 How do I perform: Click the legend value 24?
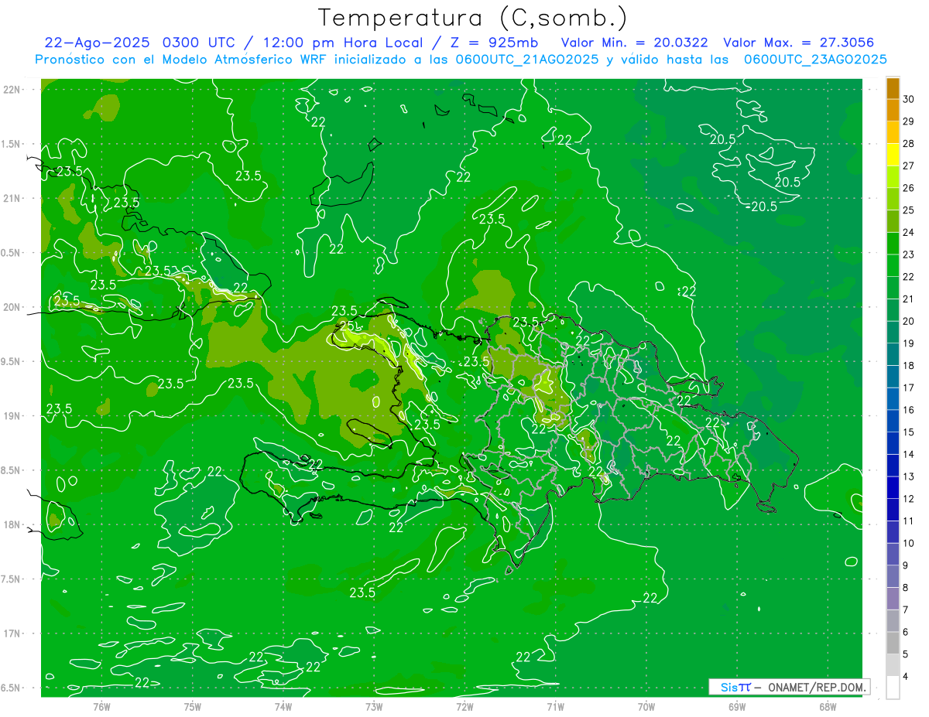909,232
